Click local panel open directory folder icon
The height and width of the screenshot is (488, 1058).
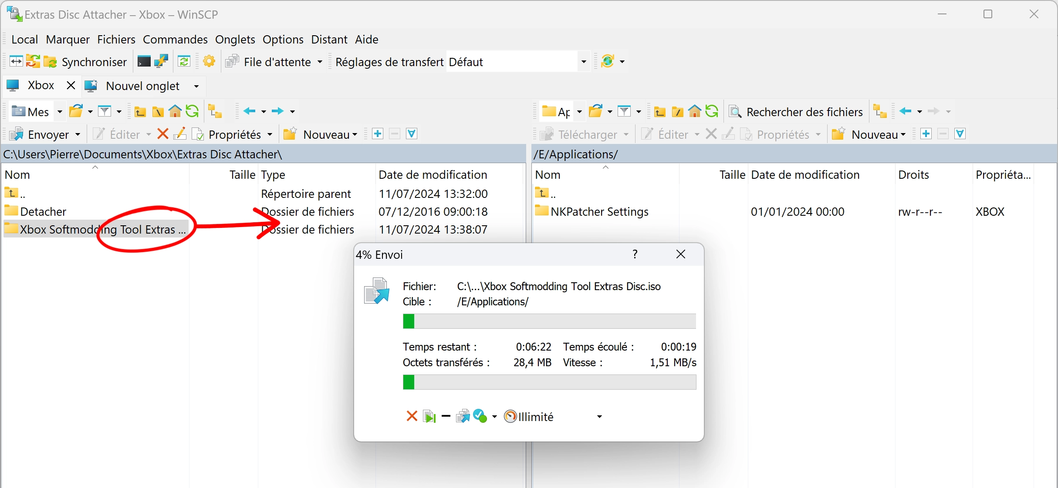76,111
